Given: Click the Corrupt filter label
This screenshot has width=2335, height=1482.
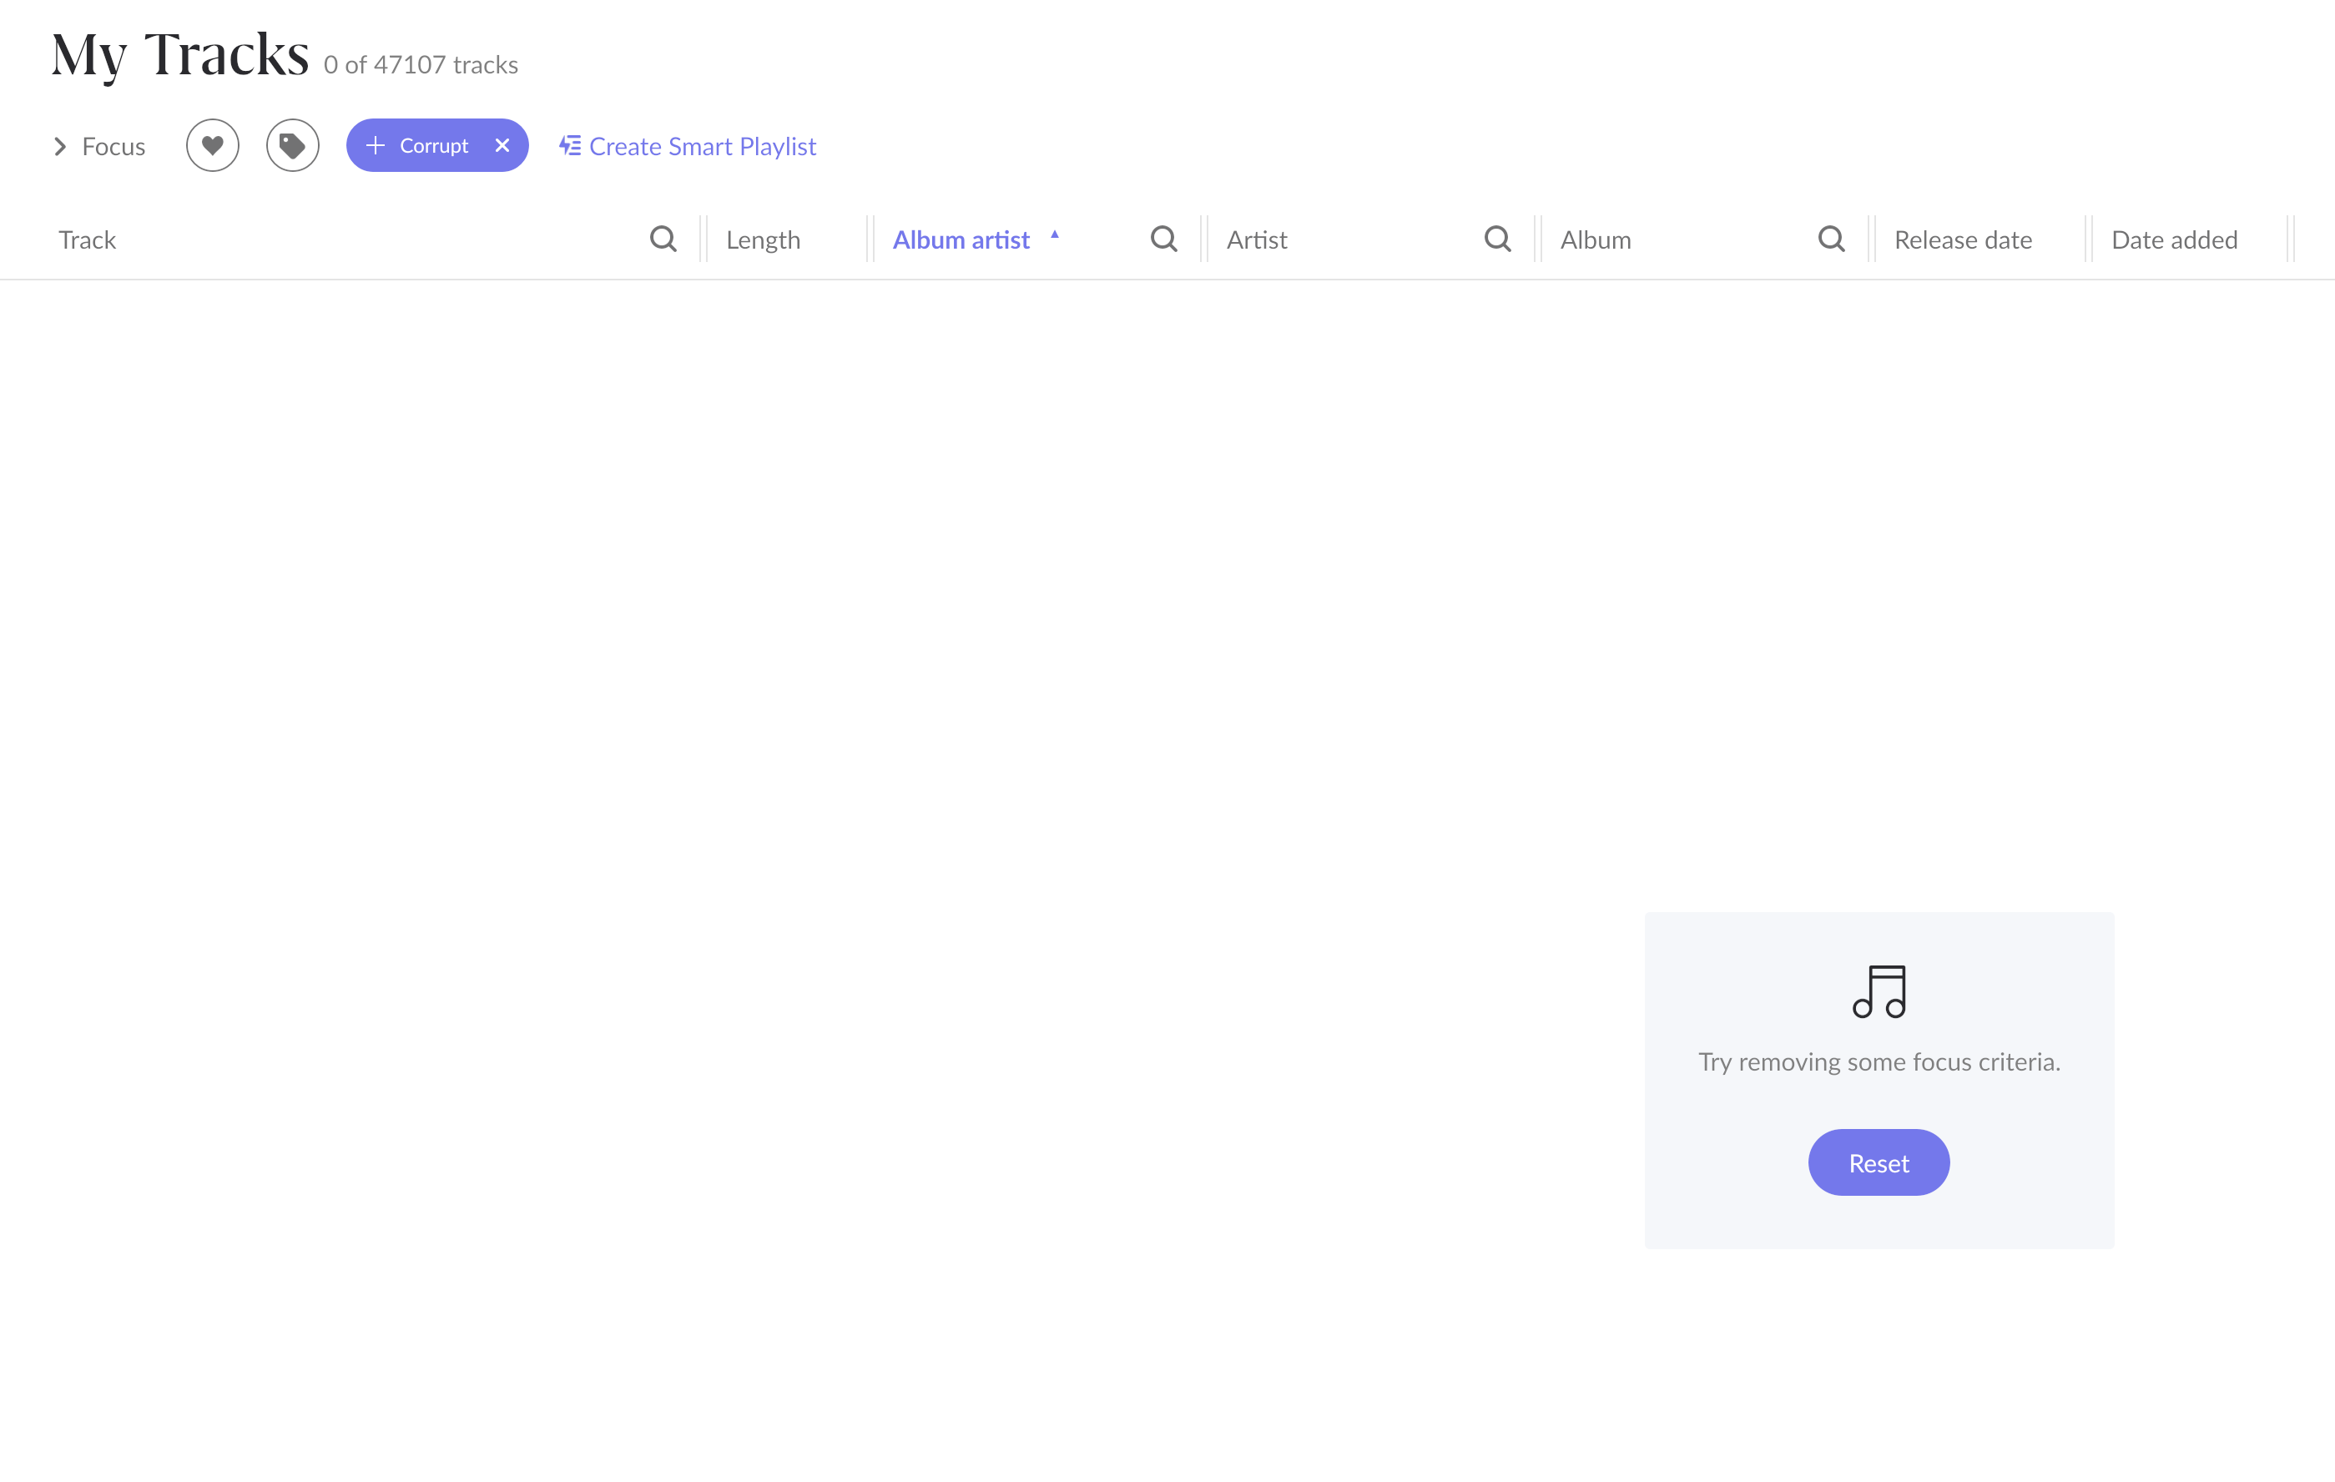Looking at the screenshot, I should (x=433, y=145).
